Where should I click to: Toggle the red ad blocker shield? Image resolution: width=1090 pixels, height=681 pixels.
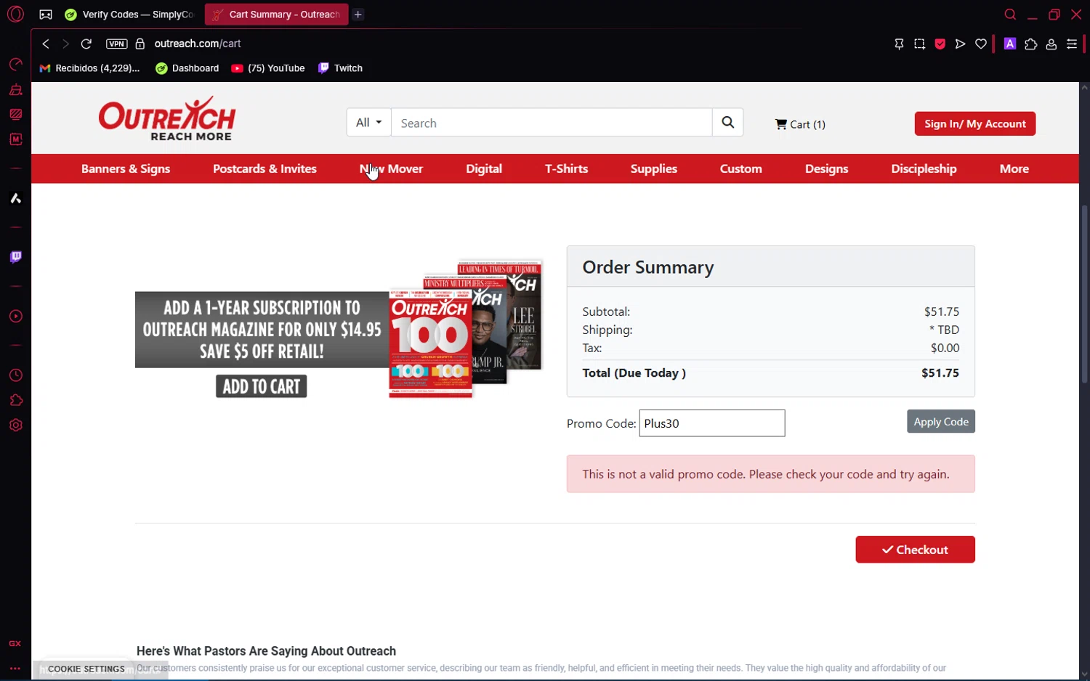coord(940,44)
